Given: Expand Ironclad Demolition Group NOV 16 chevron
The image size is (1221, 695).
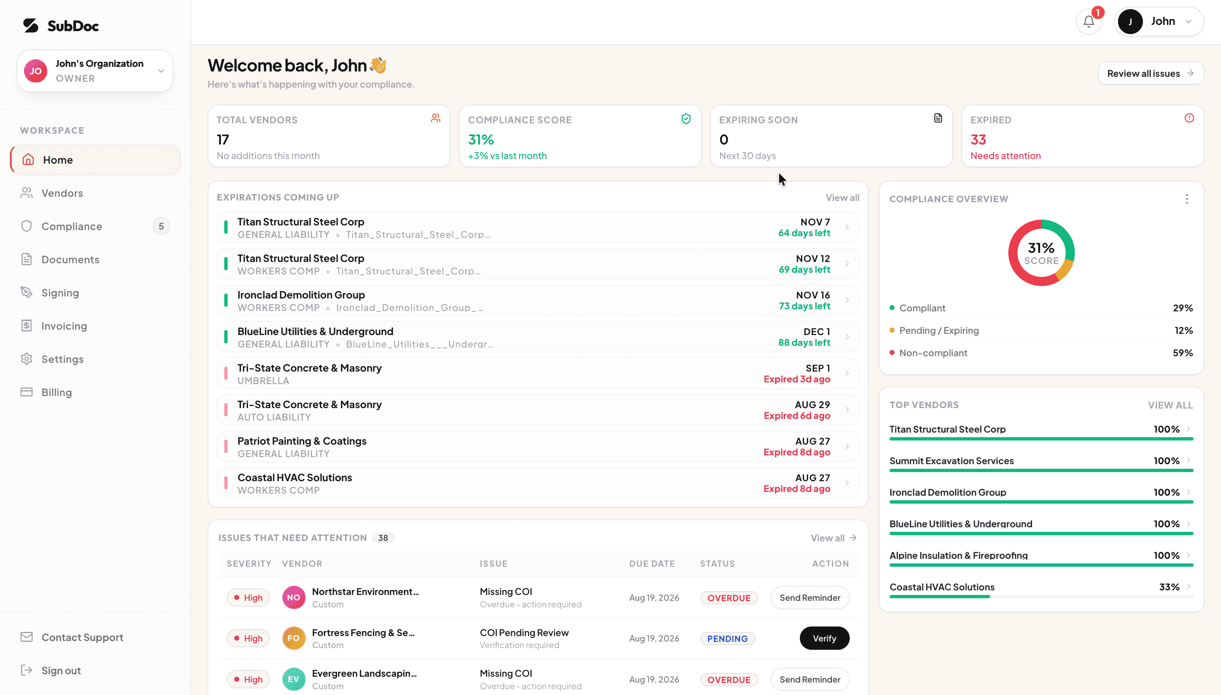Looking at the screenshot, I should coord(847,300).
